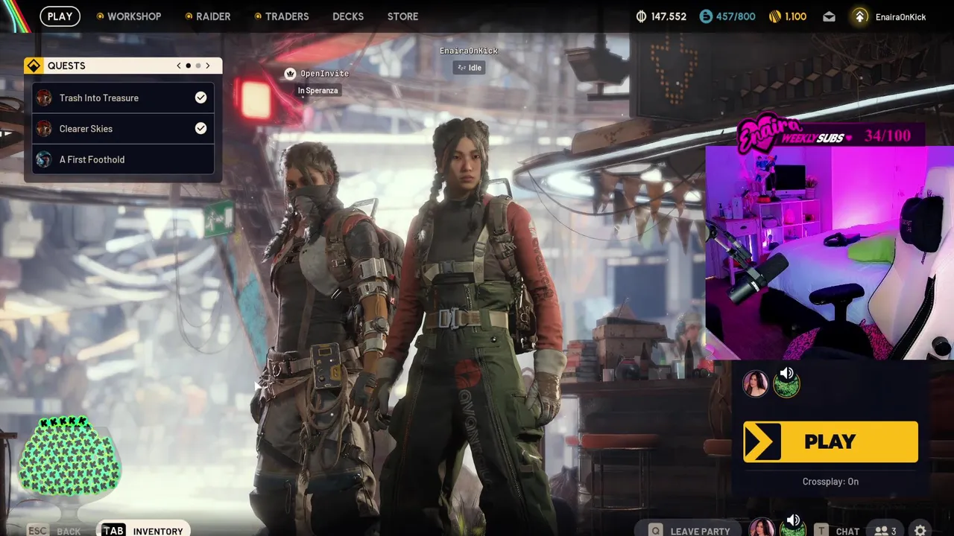Click the ESC BACK button
This screenshot has height=536, width=954.
pyautogui.click(x=54, y=531)
